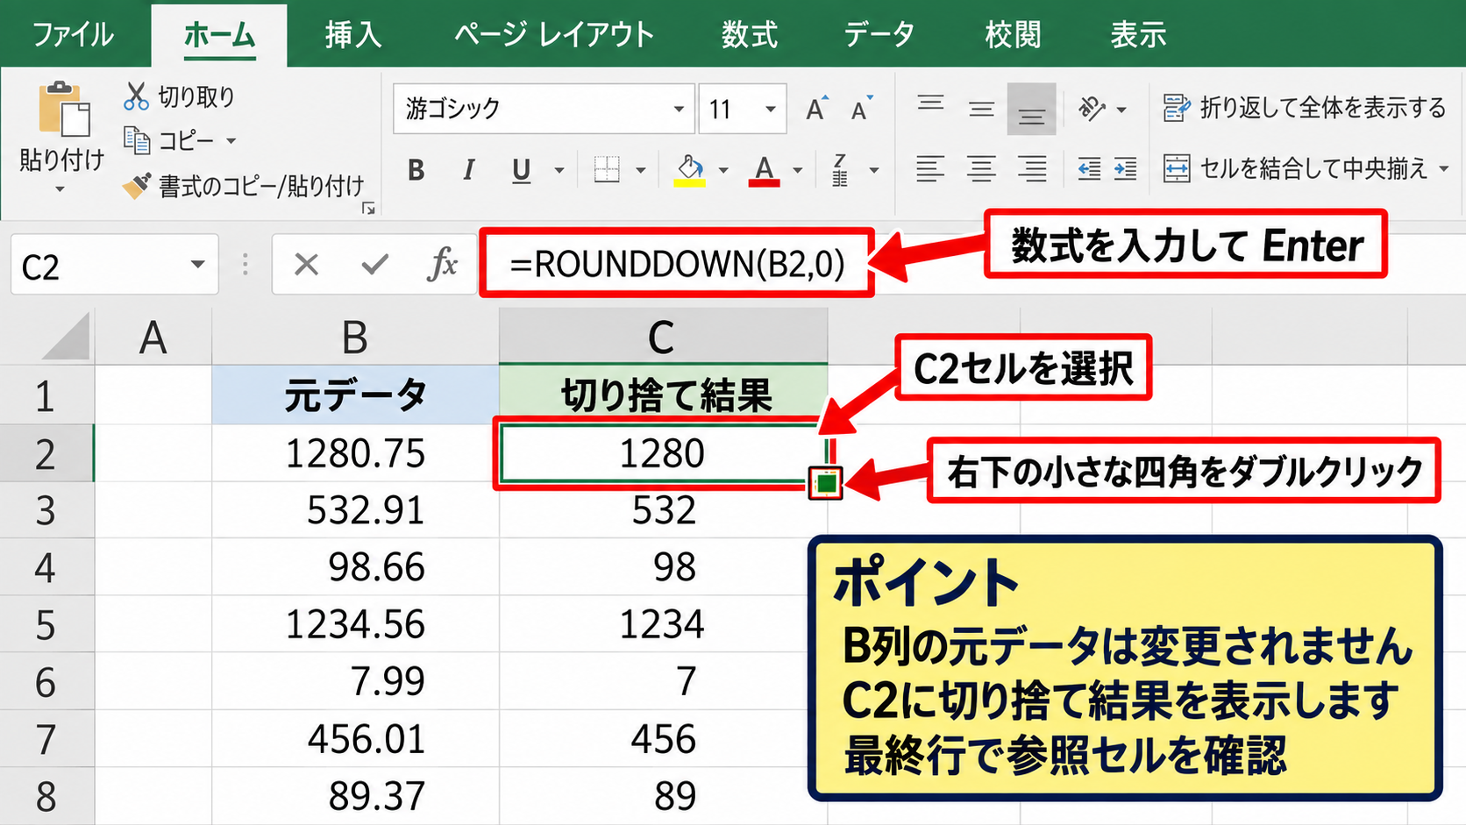Toggle Bold formatting
This screenshot has width=1466, height=825.
coord(416,170)
